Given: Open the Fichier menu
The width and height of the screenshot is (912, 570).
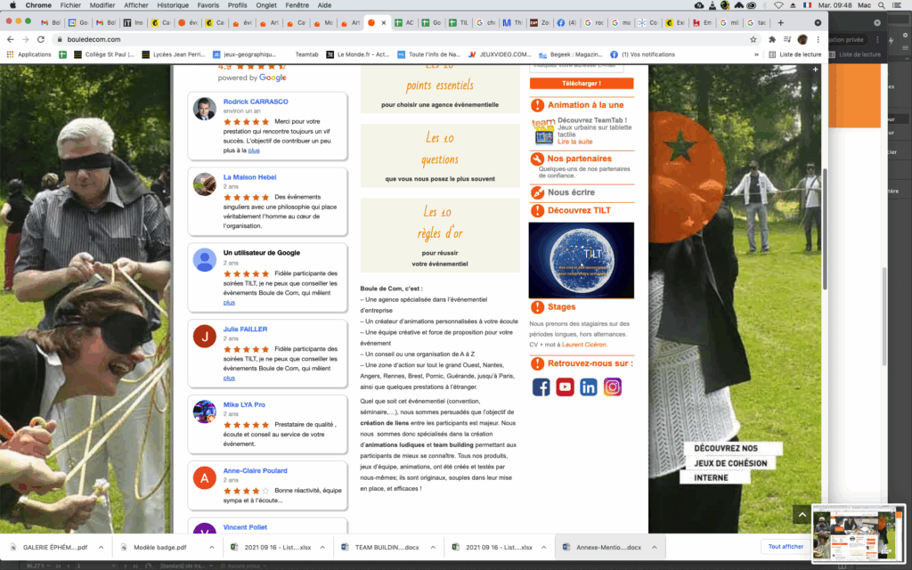Looking at the screenshot, I should 70,5.
